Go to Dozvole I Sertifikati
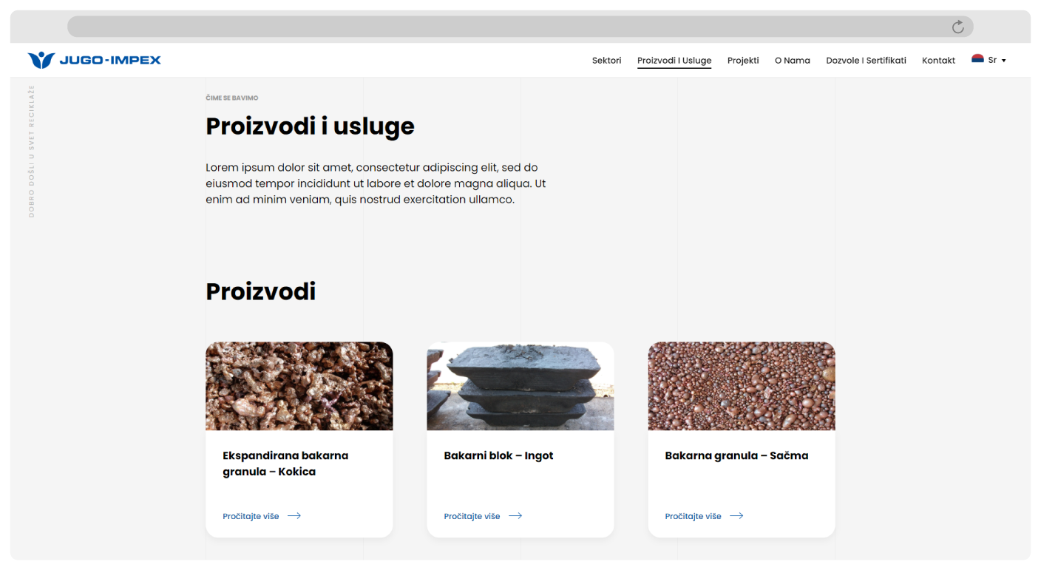Screen dimensions: 1041x570 [x=866, y=60]
